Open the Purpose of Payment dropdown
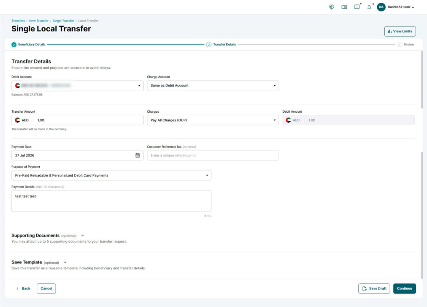Image resolution: width=427 pixels, height=307 pixels. (111, 175)
